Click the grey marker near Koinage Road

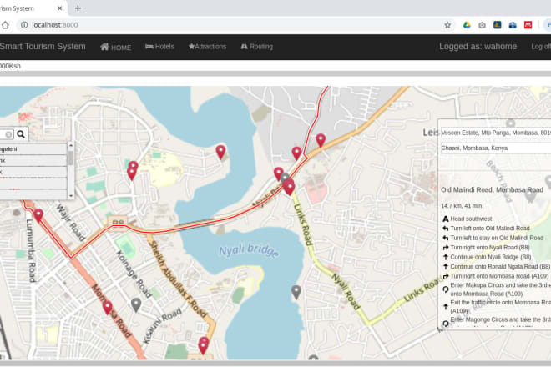point(136,304)
